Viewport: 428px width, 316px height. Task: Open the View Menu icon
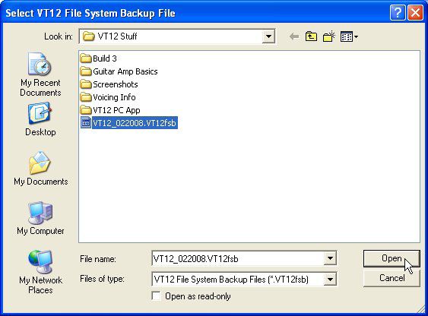point(349,36)
